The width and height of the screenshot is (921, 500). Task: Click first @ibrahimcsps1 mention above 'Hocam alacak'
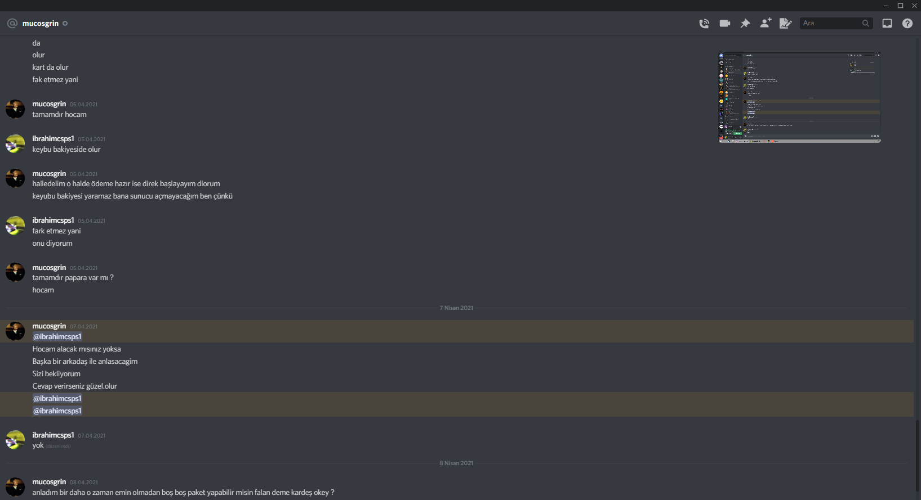click(57, 336)
